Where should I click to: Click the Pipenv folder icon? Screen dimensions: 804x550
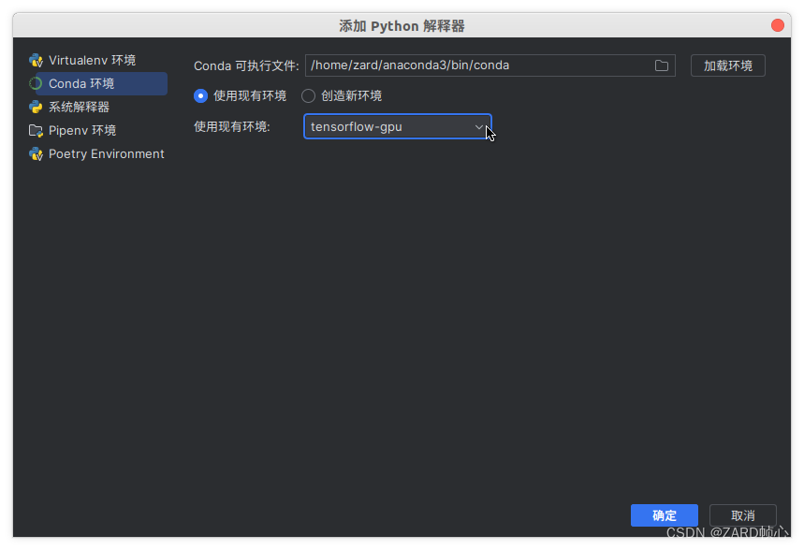point(36,131)
